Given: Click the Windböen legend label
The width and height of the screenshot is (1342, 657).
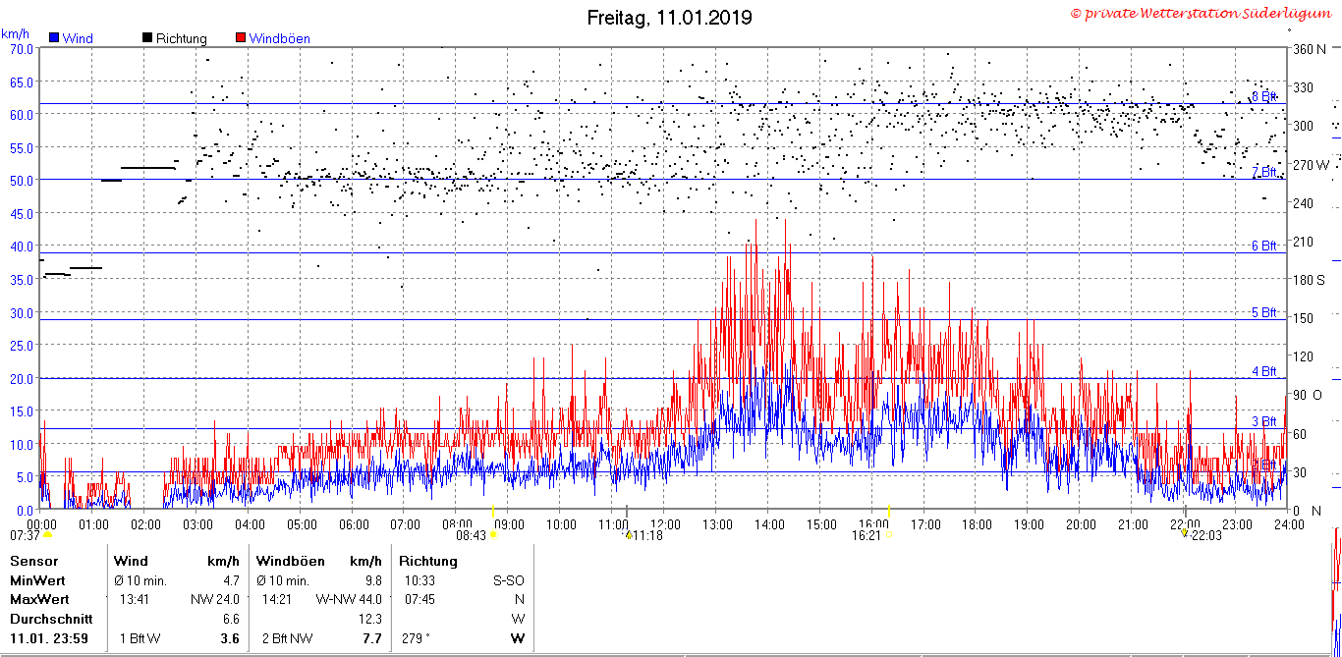Looking at the screenshot, I should (x=279, y=38).
